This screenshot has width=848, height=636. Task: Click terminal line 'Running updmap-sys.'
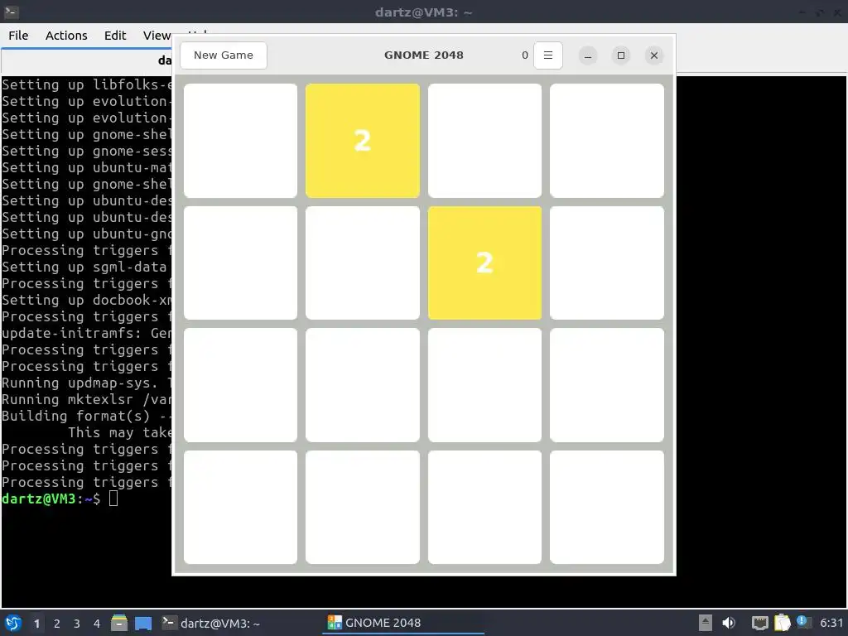[80, 383]
